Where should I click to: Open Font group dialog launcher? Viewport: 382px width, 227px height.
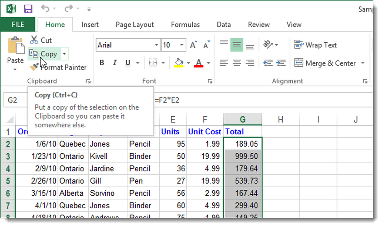pos(210,81)
